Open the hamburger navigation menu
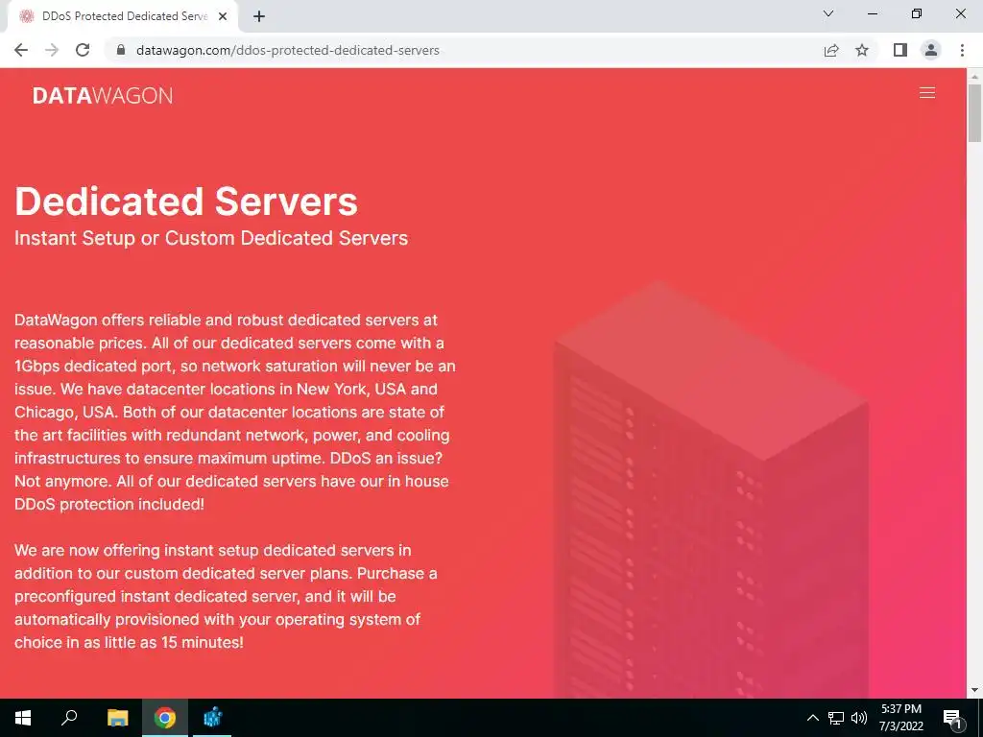This screenshot has height=737, width=983. [926, 93]
